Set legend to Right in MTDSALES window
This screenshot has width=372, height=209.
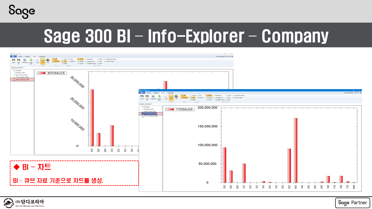[x=65, y=64]
